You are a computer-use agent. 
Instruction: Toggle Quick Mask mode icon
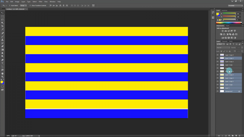click(2, 86)
